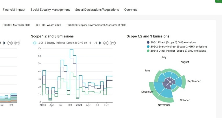
Task: Click the dark blue Scope 1 legend dot
Action: pos(148,42)
